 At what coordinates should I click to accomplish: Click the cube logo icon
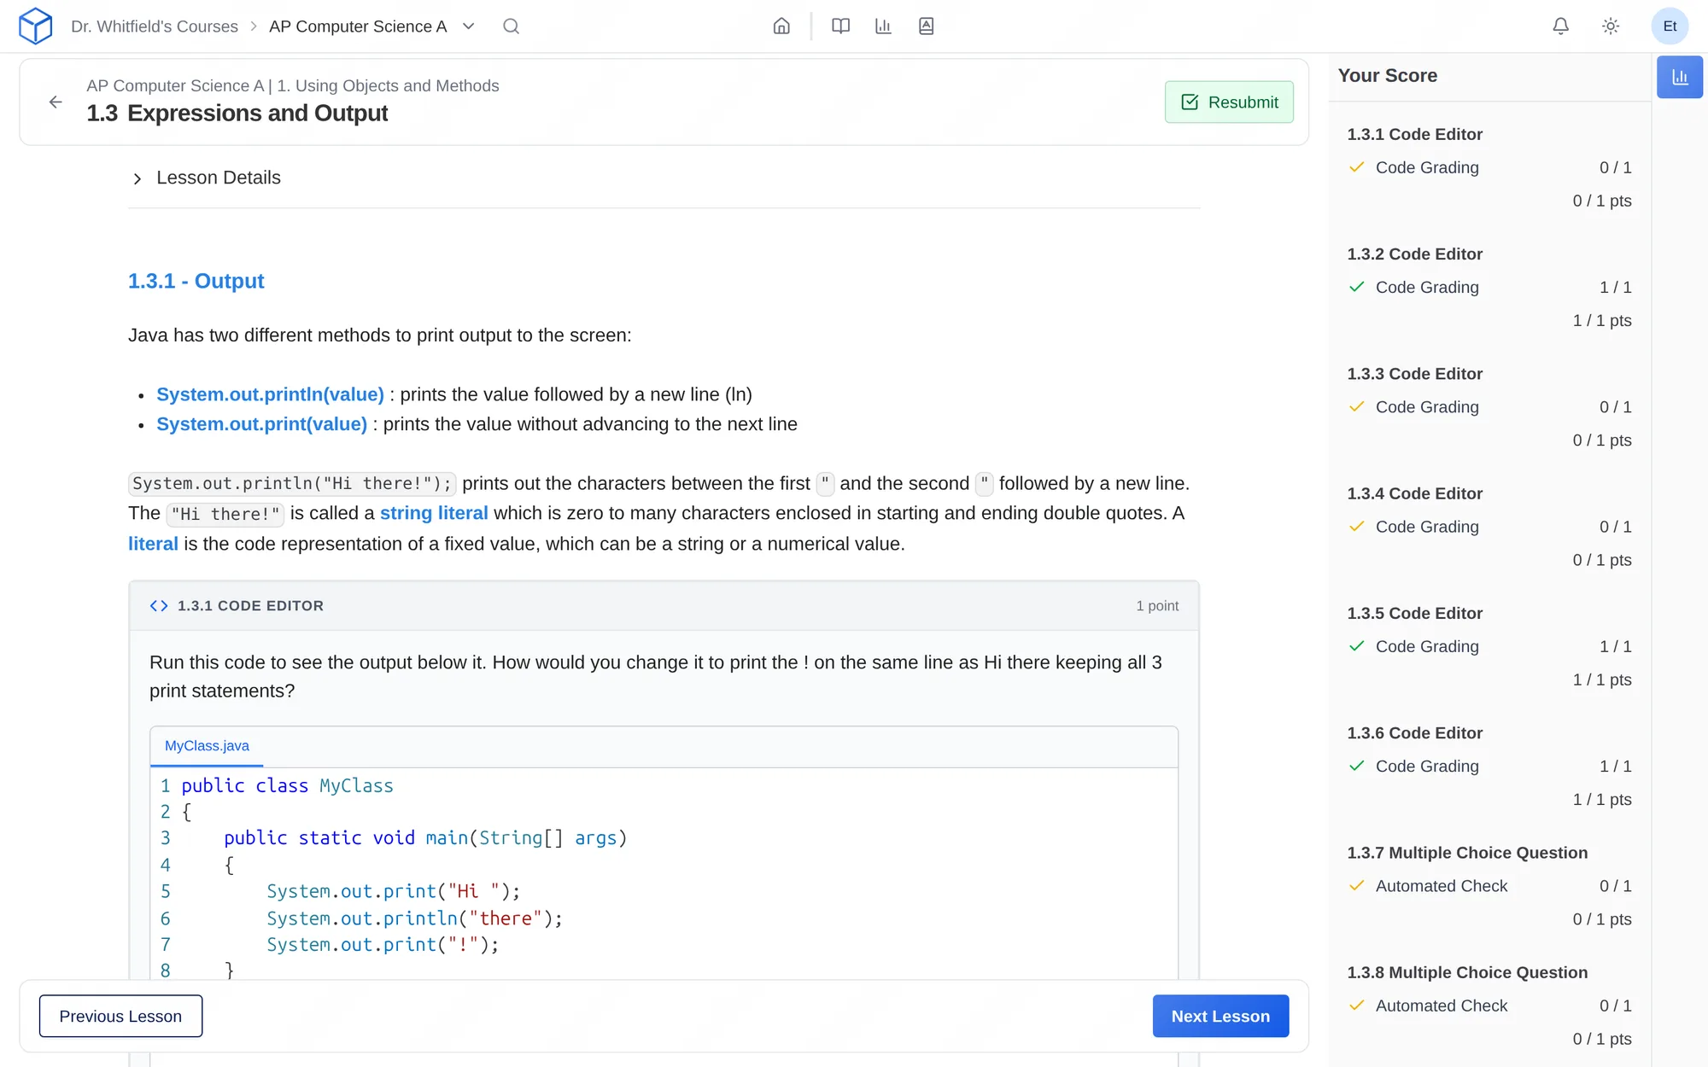click(x=36, y=26)
